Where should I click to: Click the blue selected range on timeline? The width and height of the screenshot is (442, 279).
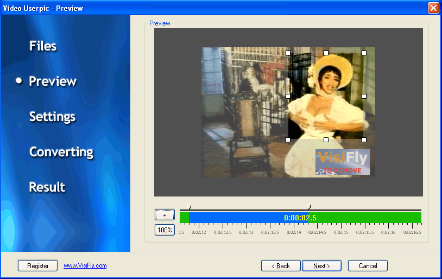pos(239,218)
